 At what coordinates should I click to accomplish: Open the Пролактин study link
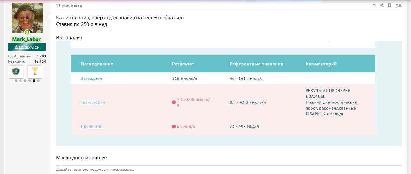point(92,126)
